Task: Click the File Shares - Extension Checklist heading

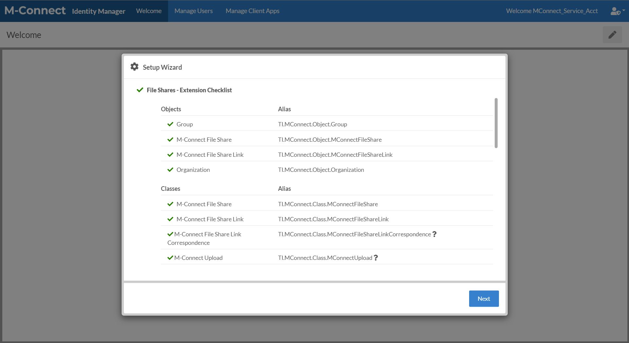Action: tap(189, 90)
